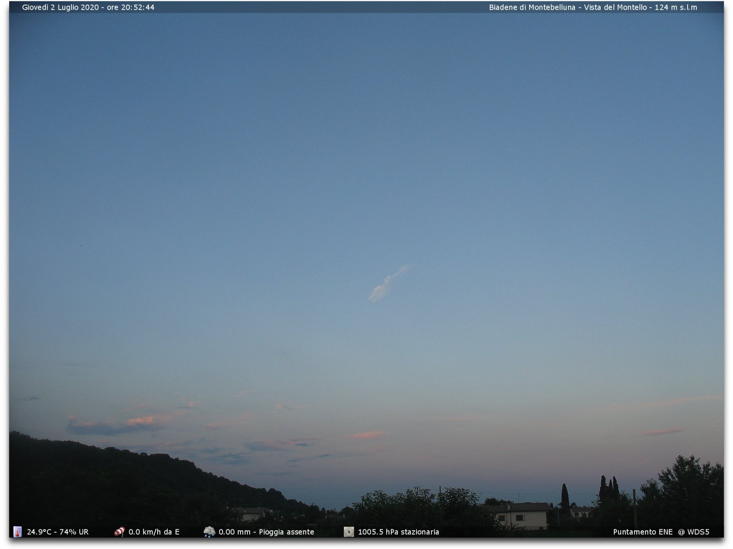The width and height of the screenshot is (733, 549).
Task: Click the windsock wind speed icon
Action: (x=119, y=532)
